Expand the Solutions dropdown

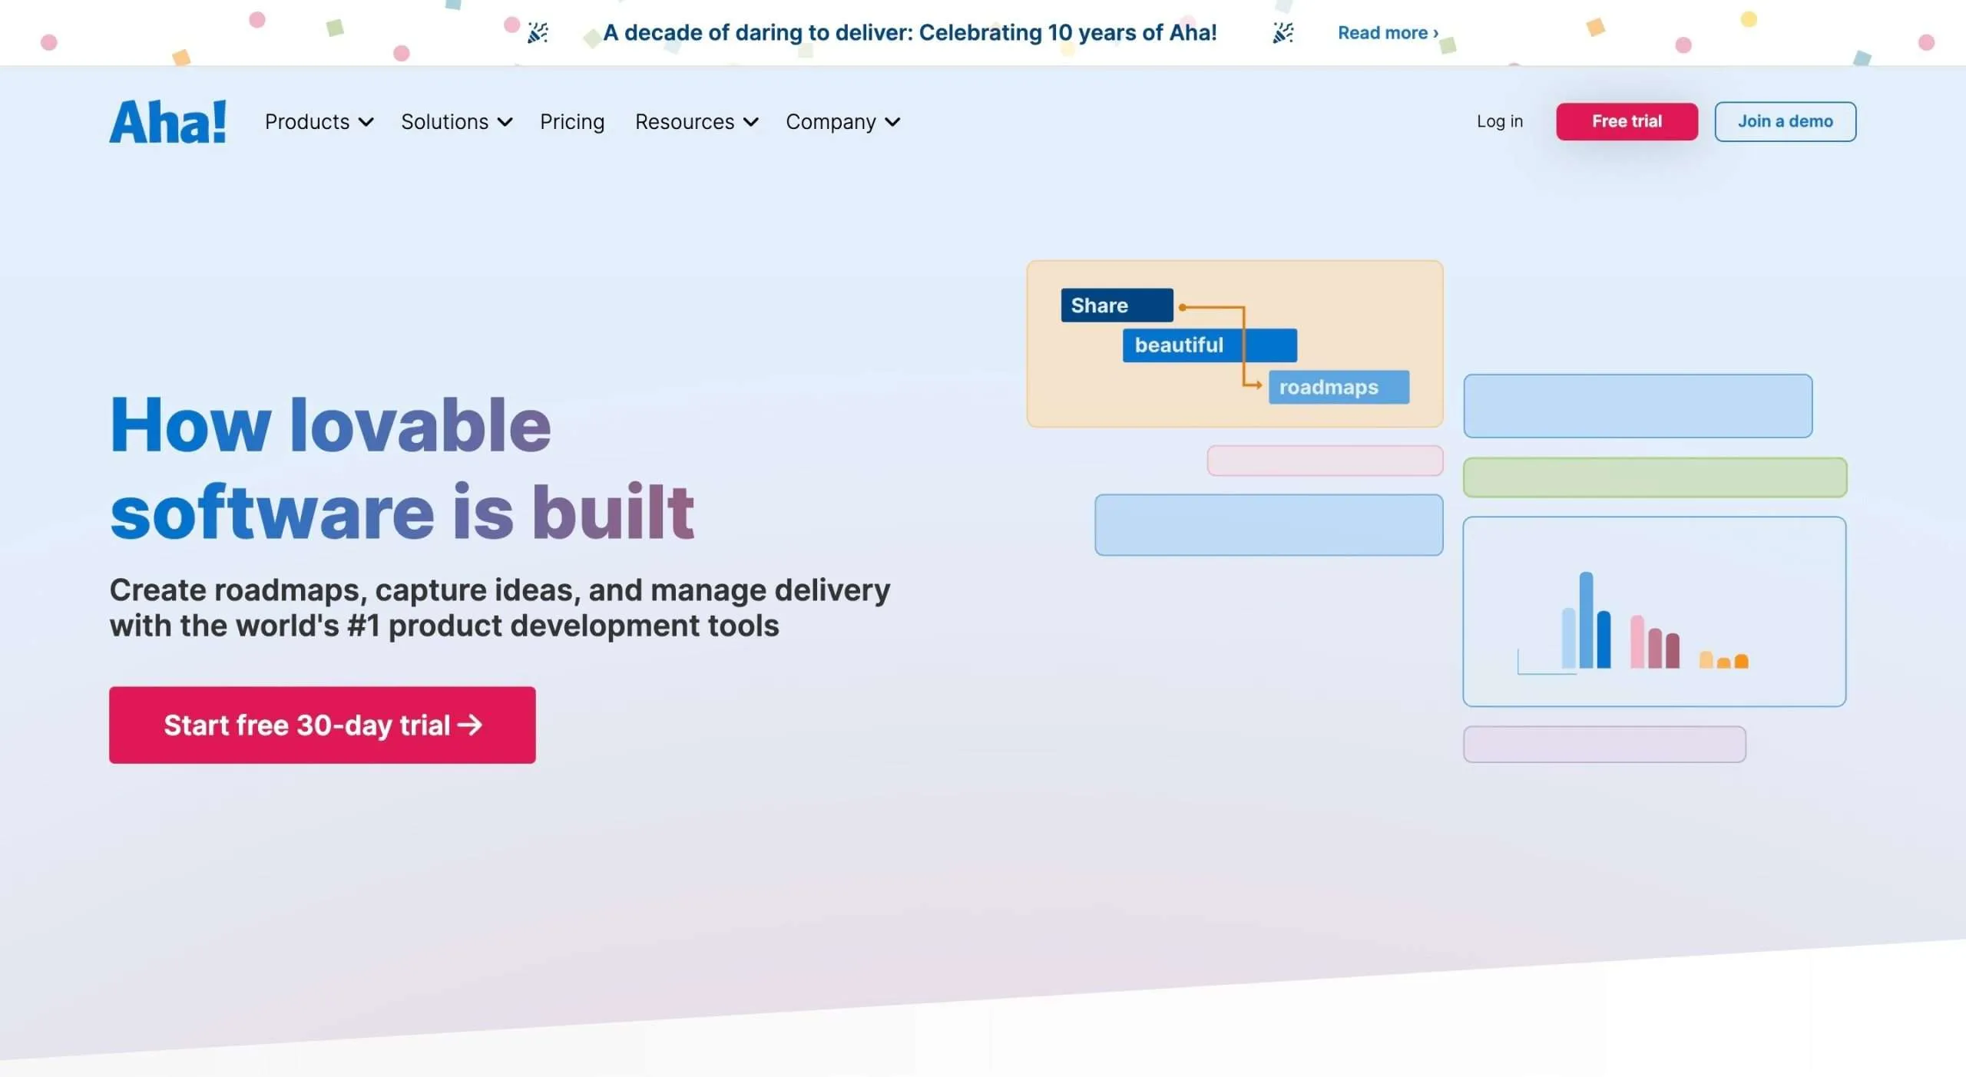coord(456,122)
